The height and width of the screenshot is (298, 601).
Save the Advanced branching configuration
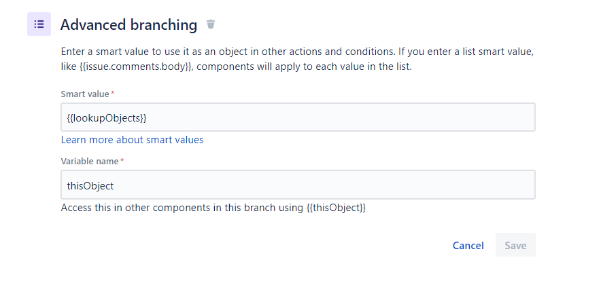click(515, 245)
